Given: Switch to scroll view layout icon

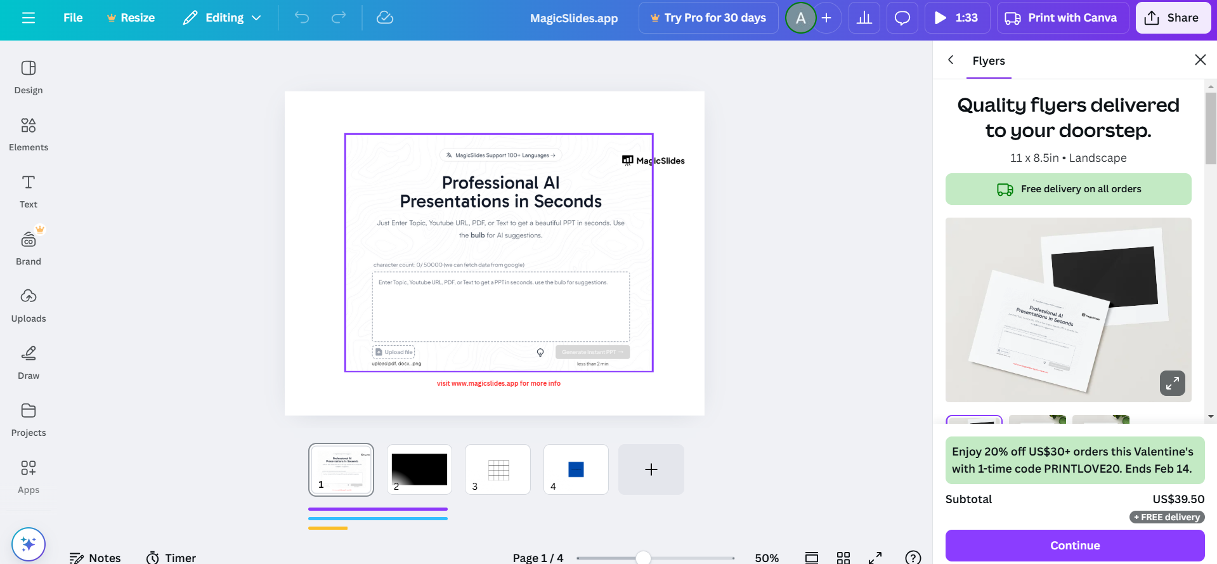Looking at the screenshot, I should tap(812, 558).
